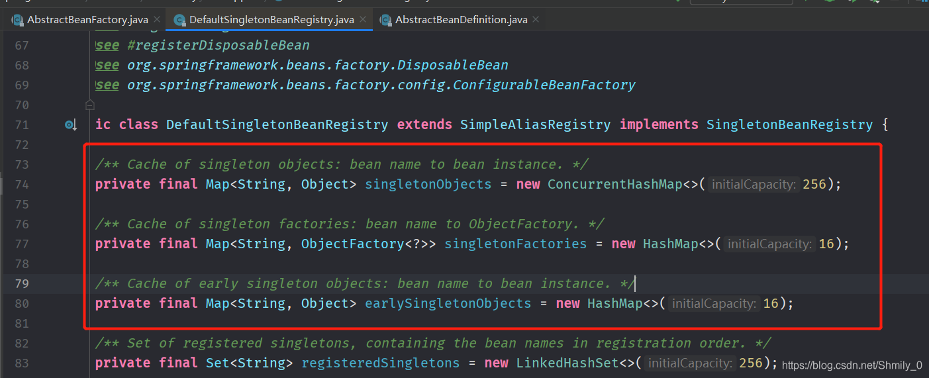
Task: Click the class icon on DefaultSingletonBeanRegistry.java tab
Action: pos(179,20)
